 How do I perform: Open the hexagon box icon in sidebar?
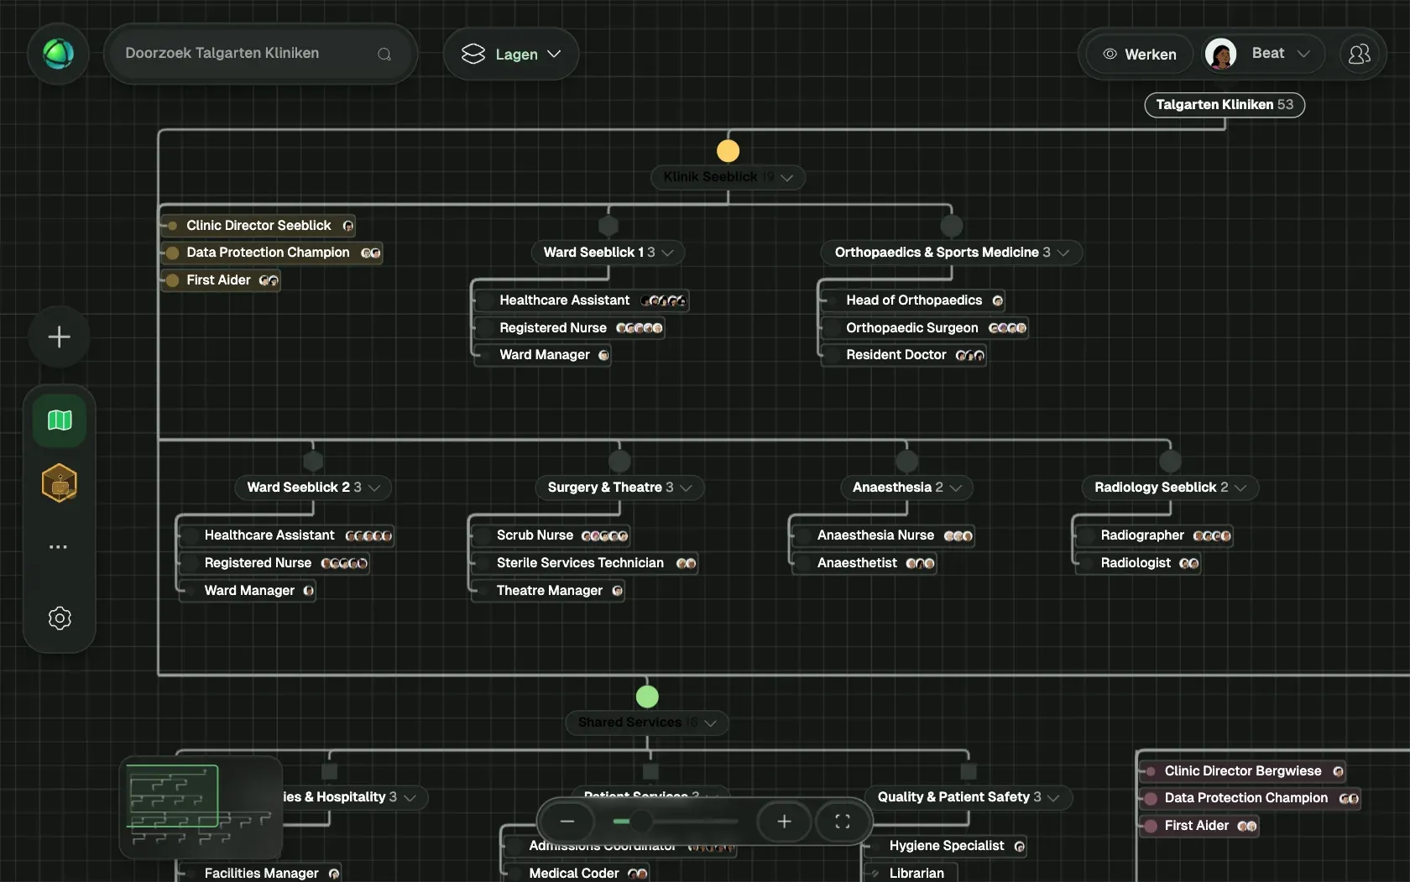60,483
